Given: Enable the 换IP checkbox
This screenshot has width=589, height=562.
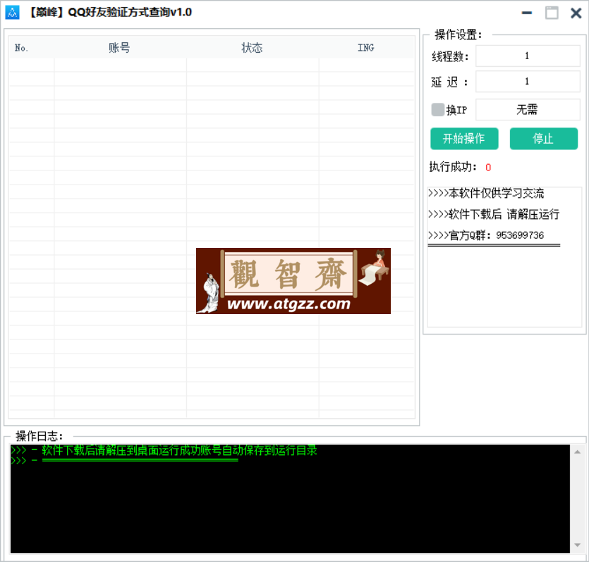Looking at the screenshot, I should pos(437,110).
